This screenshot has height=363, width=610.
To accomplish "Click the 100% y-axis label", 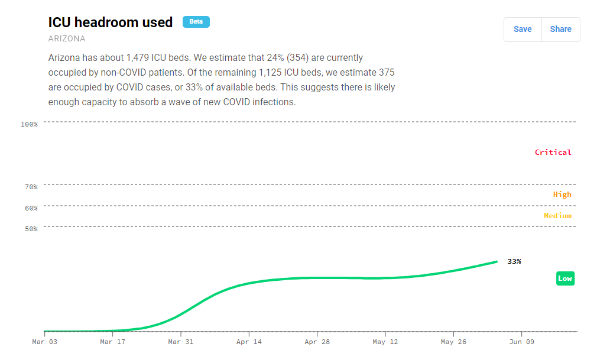I will 29,124.
